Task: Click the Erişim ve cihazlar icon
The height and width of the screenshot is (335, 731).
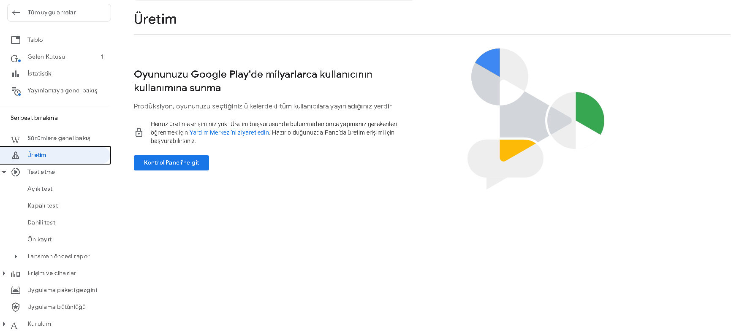Action: [16, 274]
